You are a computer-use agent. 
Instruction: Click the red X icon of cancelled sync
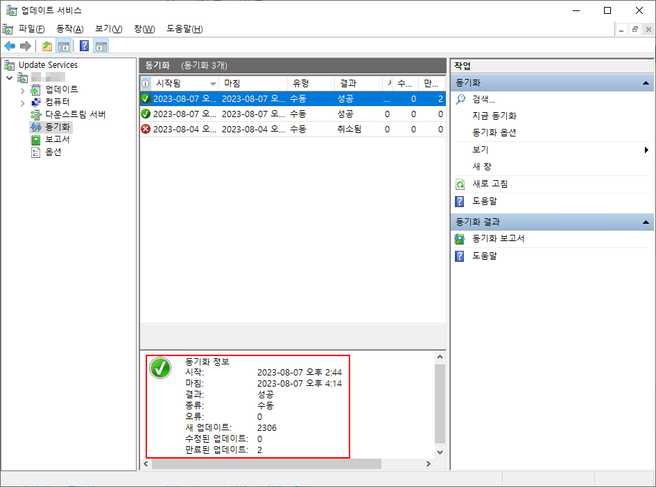point(146,129)
